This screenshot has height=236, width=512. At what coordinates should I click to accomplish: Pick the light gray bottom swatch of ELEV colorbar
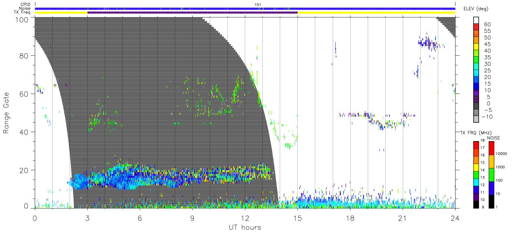(477, 119)
